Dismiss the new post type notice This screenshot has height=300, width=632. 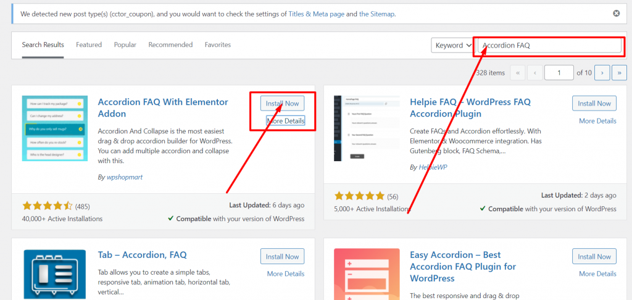617,14
